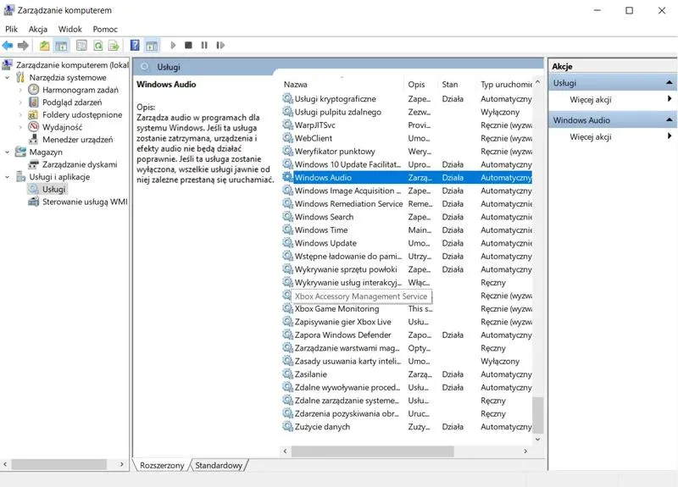
Task: Open the Help icon in toolbar
Action: [x=135, y=46]
